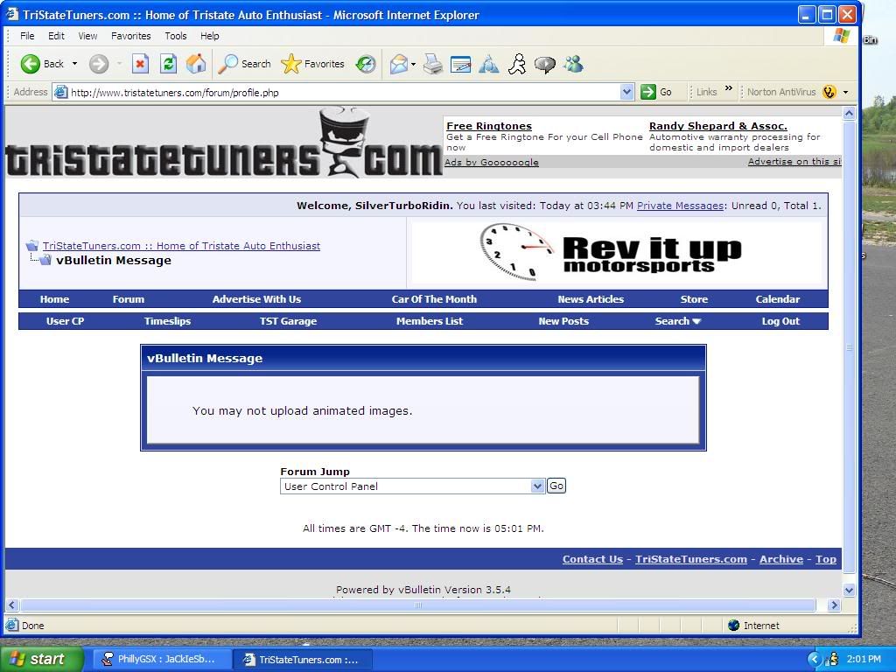Click the system tray network icon
Image resolution: width=896 pixels, height=672 pixels.
pyautogui.click(x=833, y=659)
